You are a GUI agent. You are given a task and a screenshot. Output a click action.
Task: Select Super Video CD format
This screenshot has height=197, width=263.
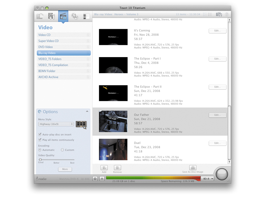63,41
